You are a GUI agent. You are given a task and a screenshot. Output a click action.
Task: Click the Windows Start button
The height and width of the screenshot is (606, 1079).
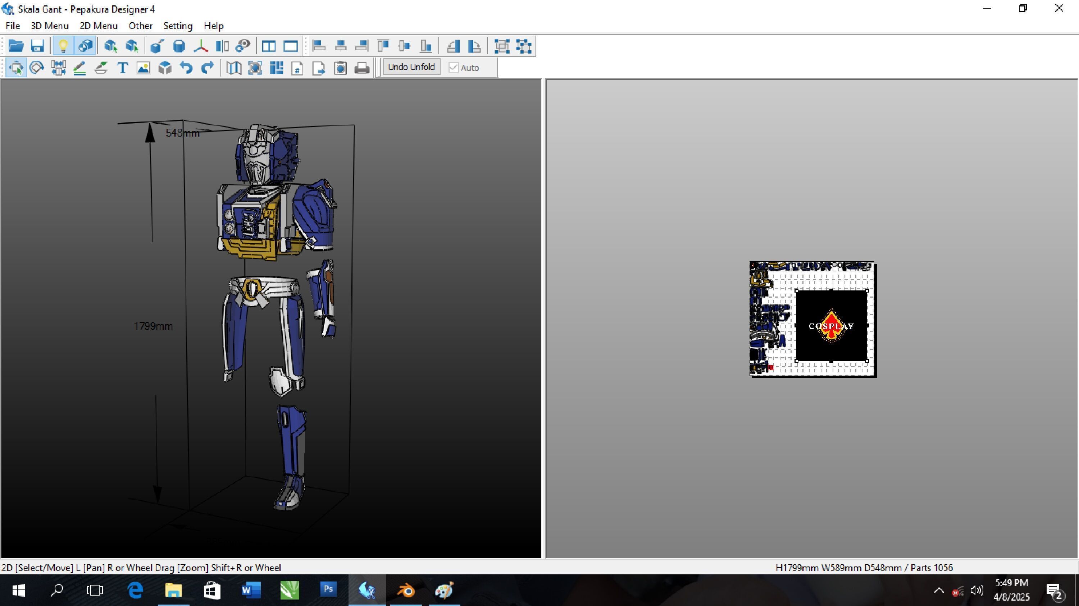[x=19, y=590]
